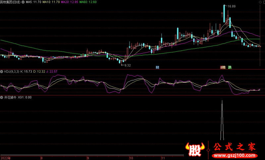Screen dimensions: 265x160
Task: Select the MA60 green average label
Action: [89, 2]
